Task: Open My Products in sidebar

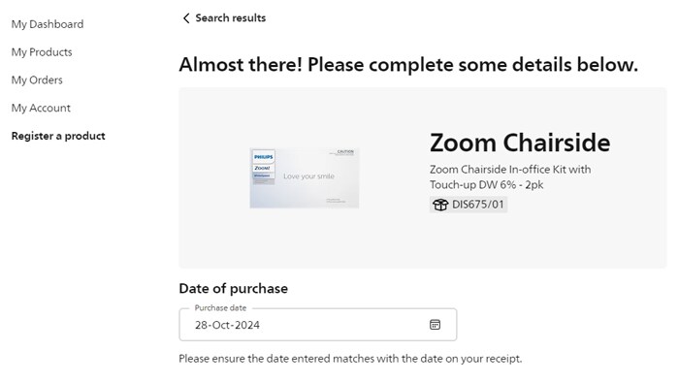Action: pyautogui.click(x=42, y=52)
